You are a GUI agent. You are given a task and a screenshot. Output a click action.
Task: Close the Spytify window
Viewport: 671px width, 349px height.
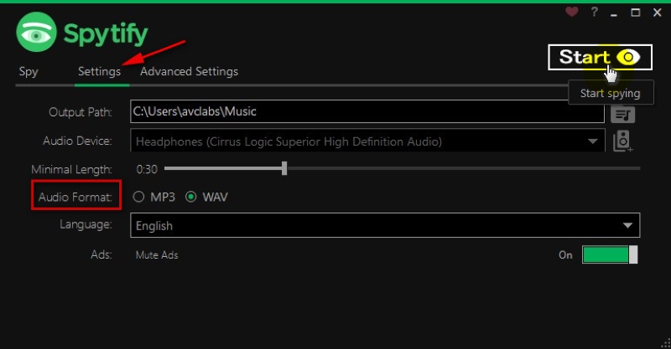(658, 13)
